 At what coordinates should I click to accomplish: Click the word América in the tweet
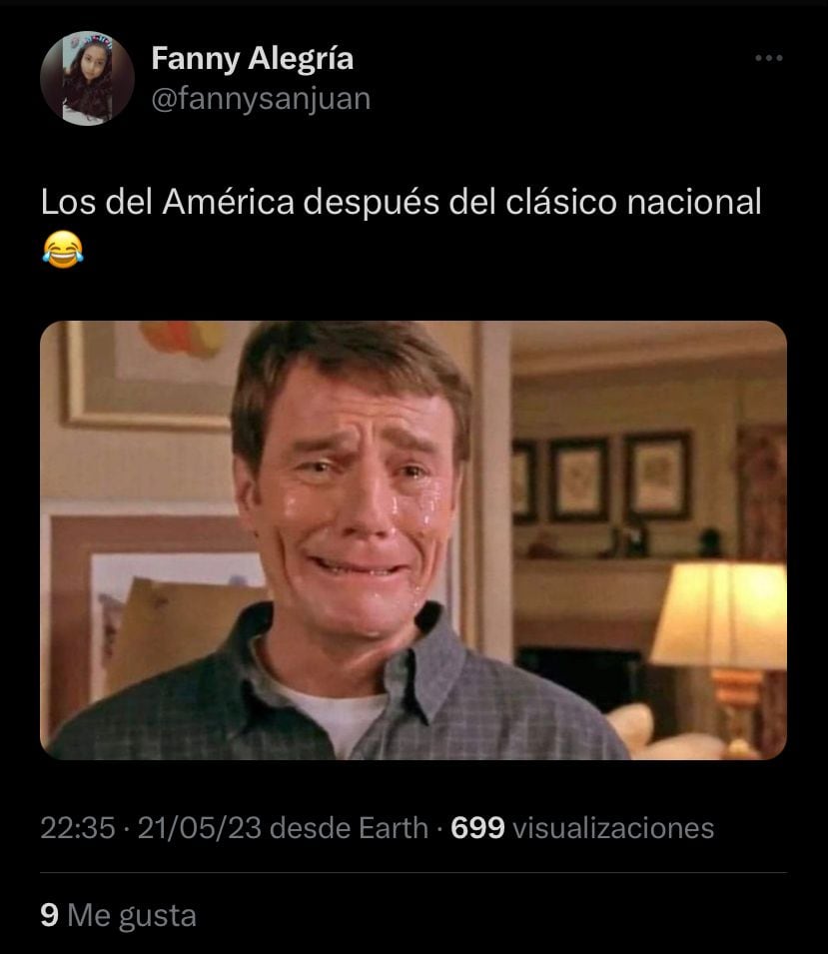pos(228,202)
